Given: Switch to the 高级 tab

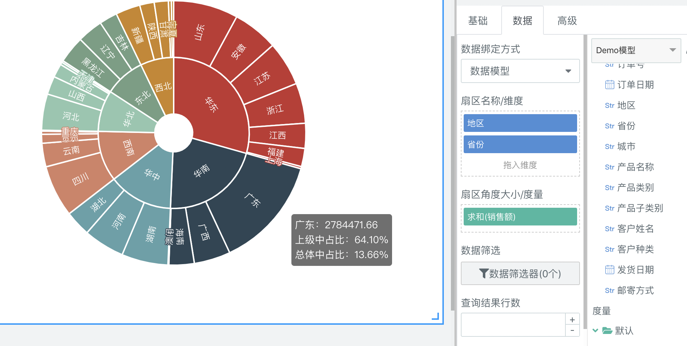Looking at the screenshot, I should (x=567, y=21).
